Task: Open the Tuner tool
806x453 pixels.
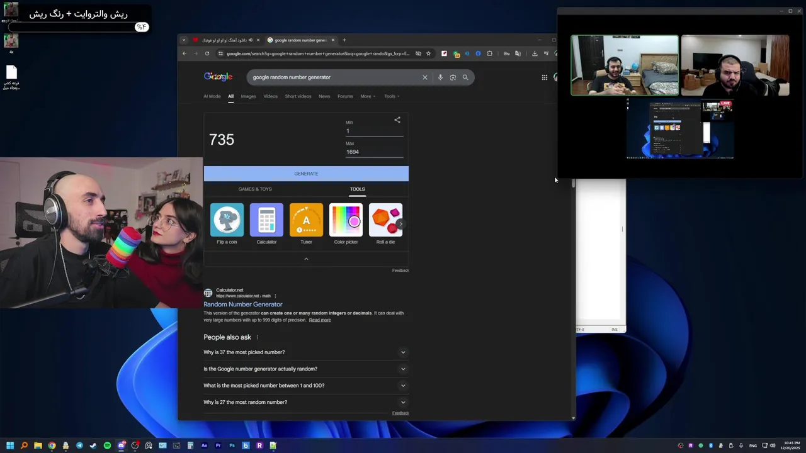Action: [306, 224]
